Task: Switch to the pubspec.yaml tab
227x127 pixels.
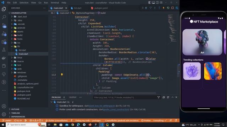Action: (x=101, y=8)
